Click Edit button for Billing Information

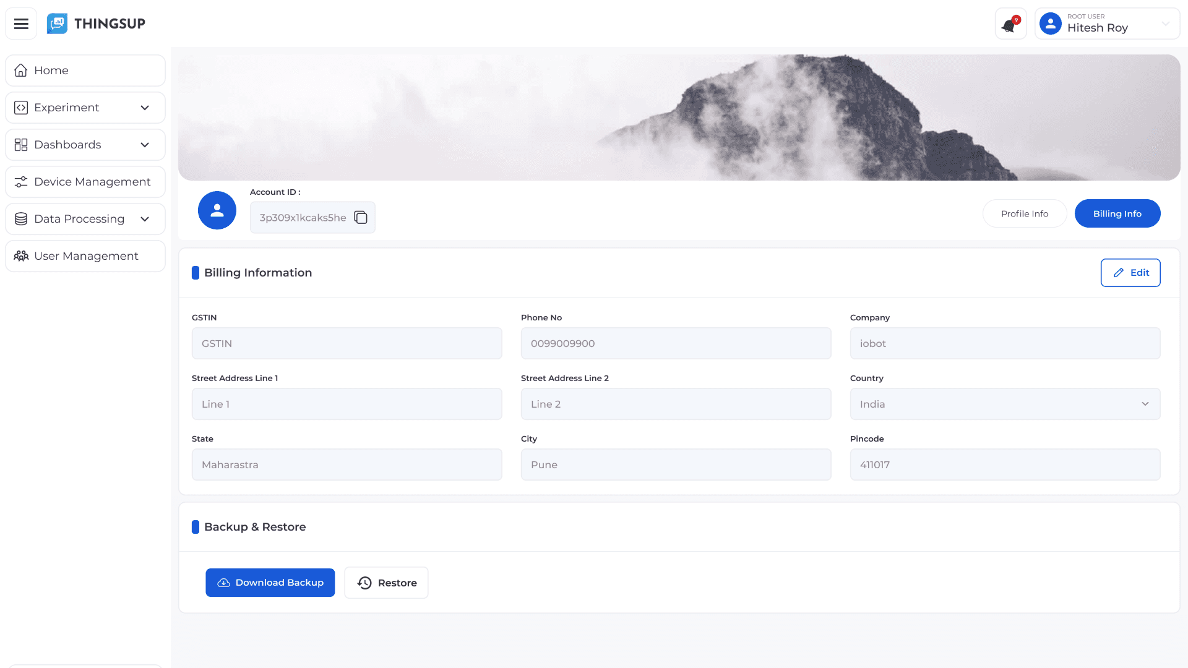tap(1130, 273)
